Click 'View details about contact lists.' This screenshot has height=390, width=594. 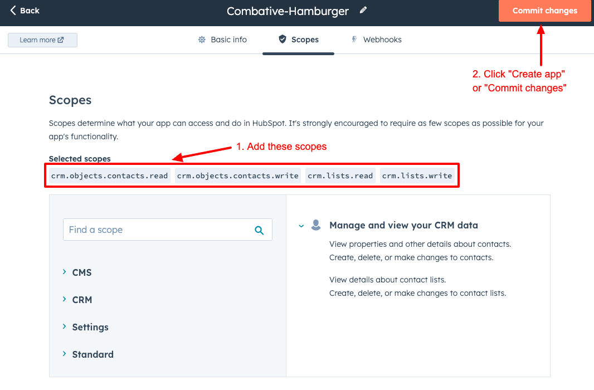(387, 280)
